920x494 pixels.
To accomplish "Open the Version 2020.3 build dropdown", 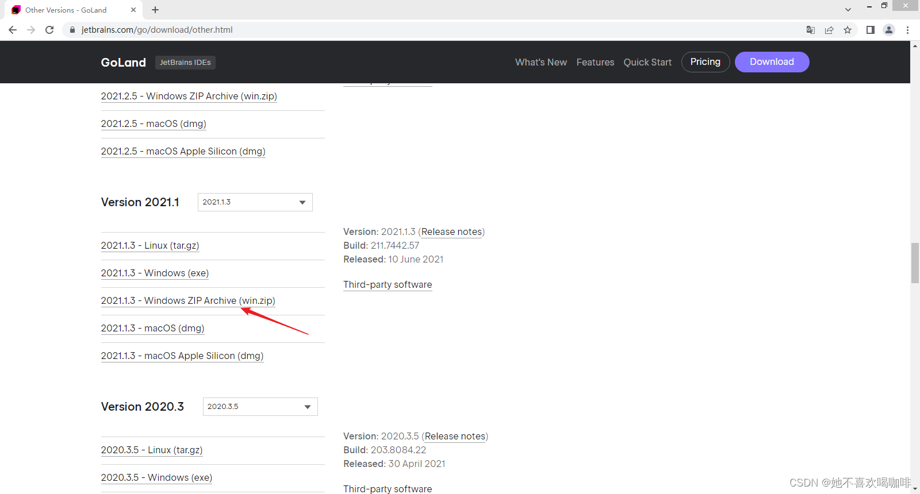I will (x=260, y=407).
